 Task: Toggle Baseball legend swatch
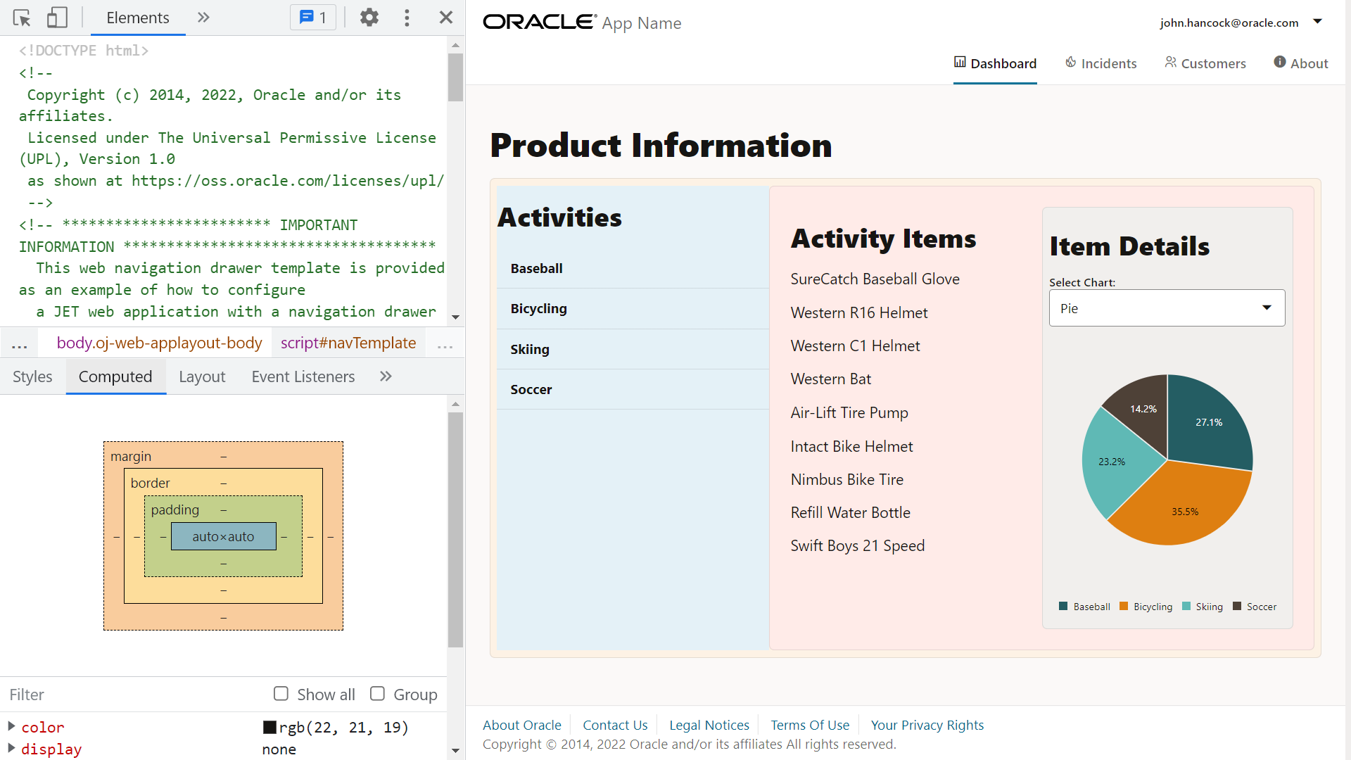(1063, 606)
